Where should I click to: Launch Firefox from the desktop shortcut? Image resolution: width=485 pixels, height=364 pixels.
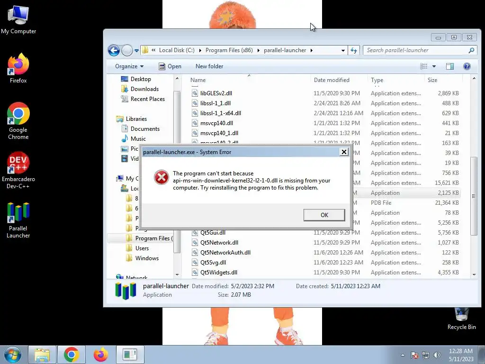tap(18, 68)
